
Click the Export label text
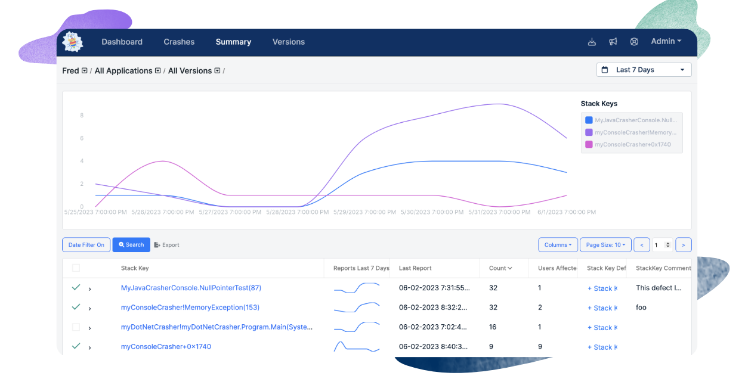[x=171, y=245]
